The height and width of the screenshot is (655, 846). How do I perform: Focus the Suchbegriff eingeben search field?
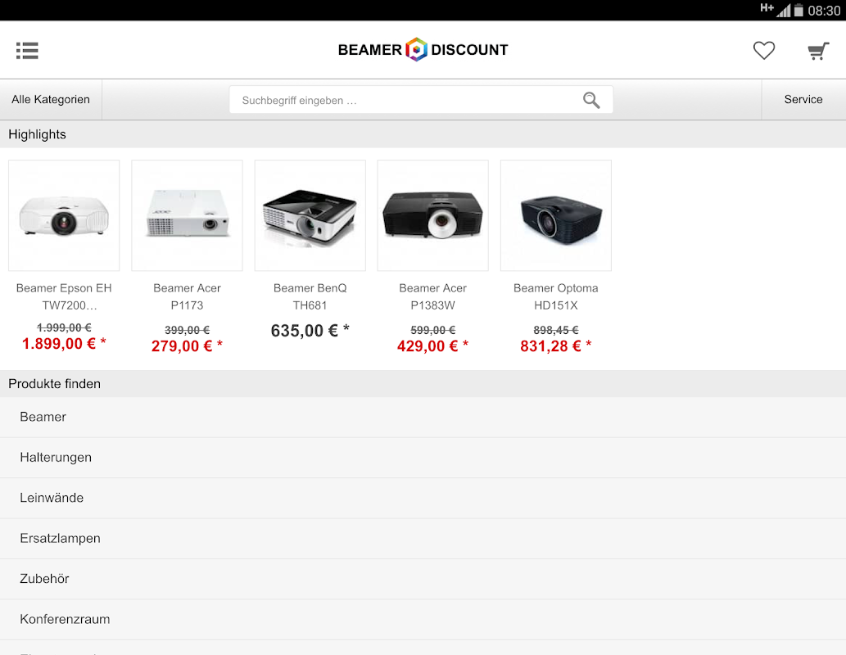click(x=421, y=100)
